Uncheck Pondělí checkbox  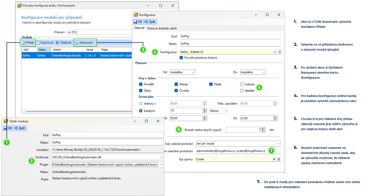141,84
